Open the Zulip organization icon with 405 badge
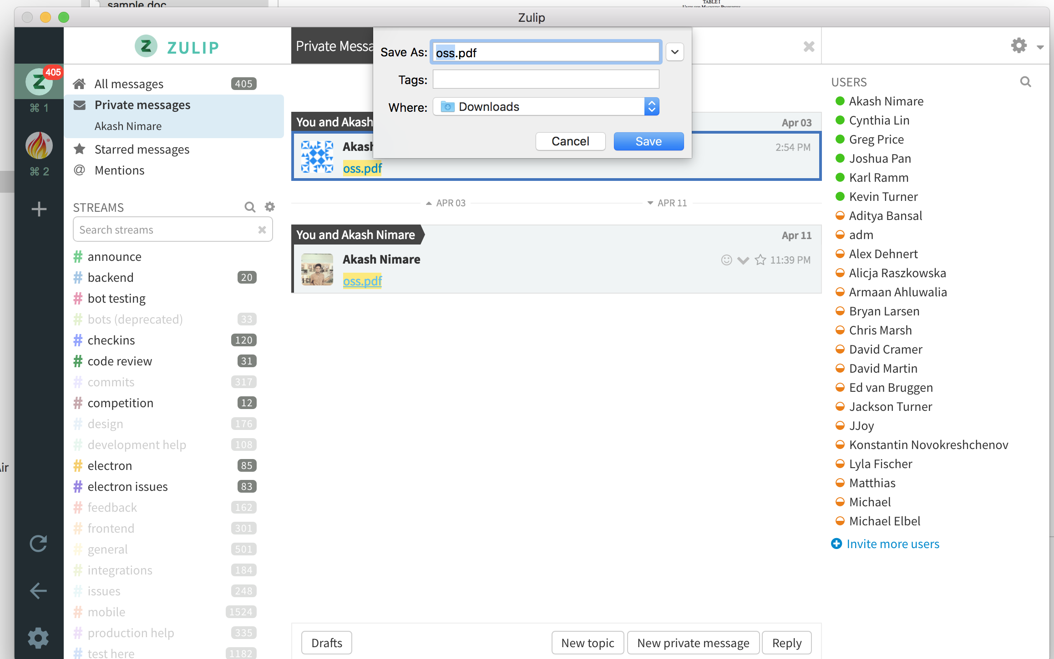 tap(39, 82)
